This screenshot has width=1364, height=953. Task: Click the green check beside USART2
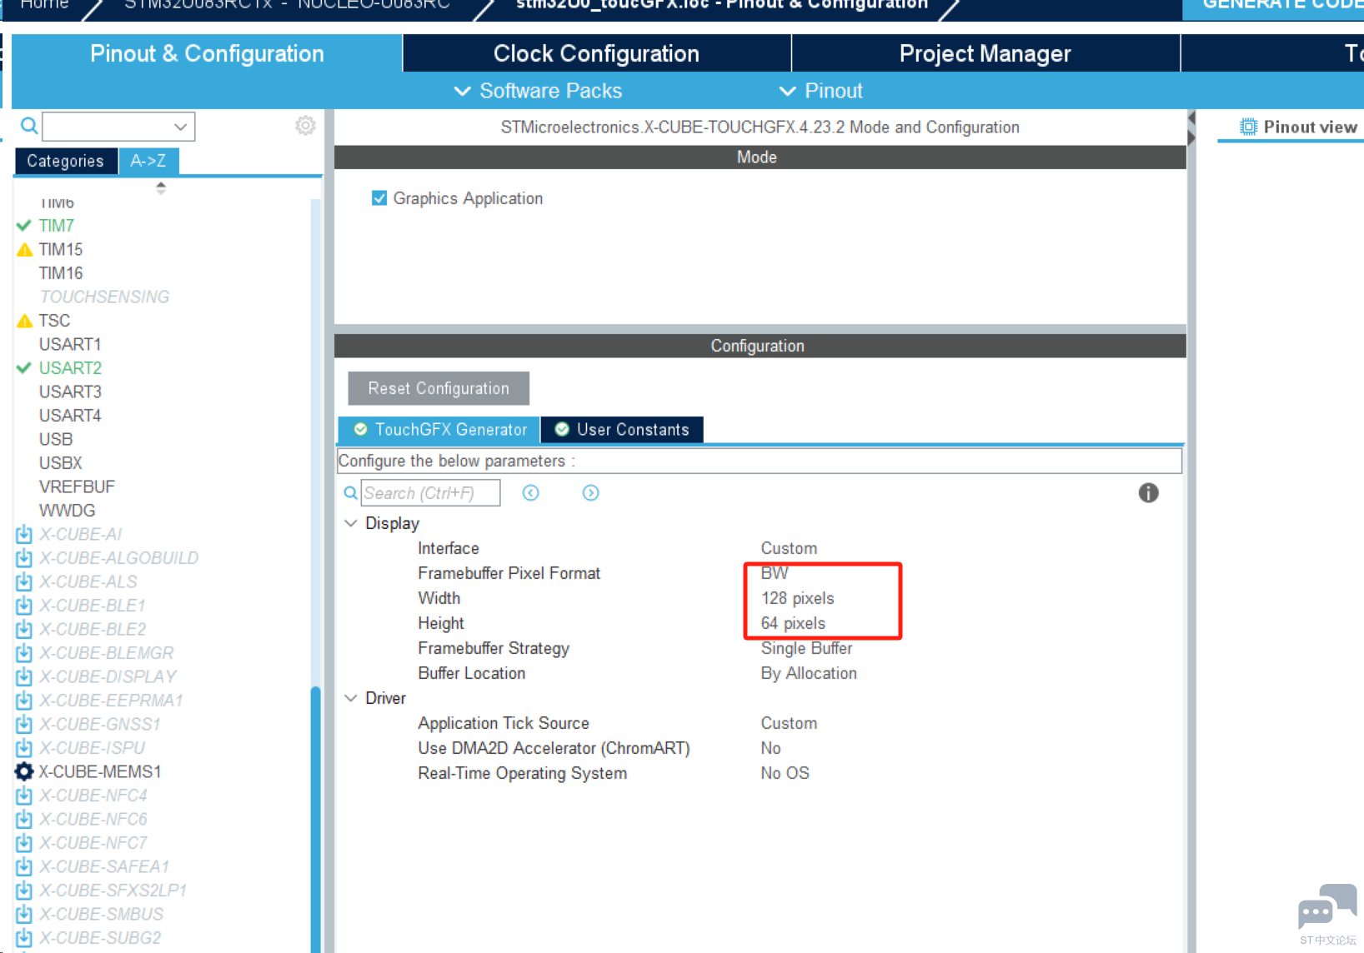(24, 368)
